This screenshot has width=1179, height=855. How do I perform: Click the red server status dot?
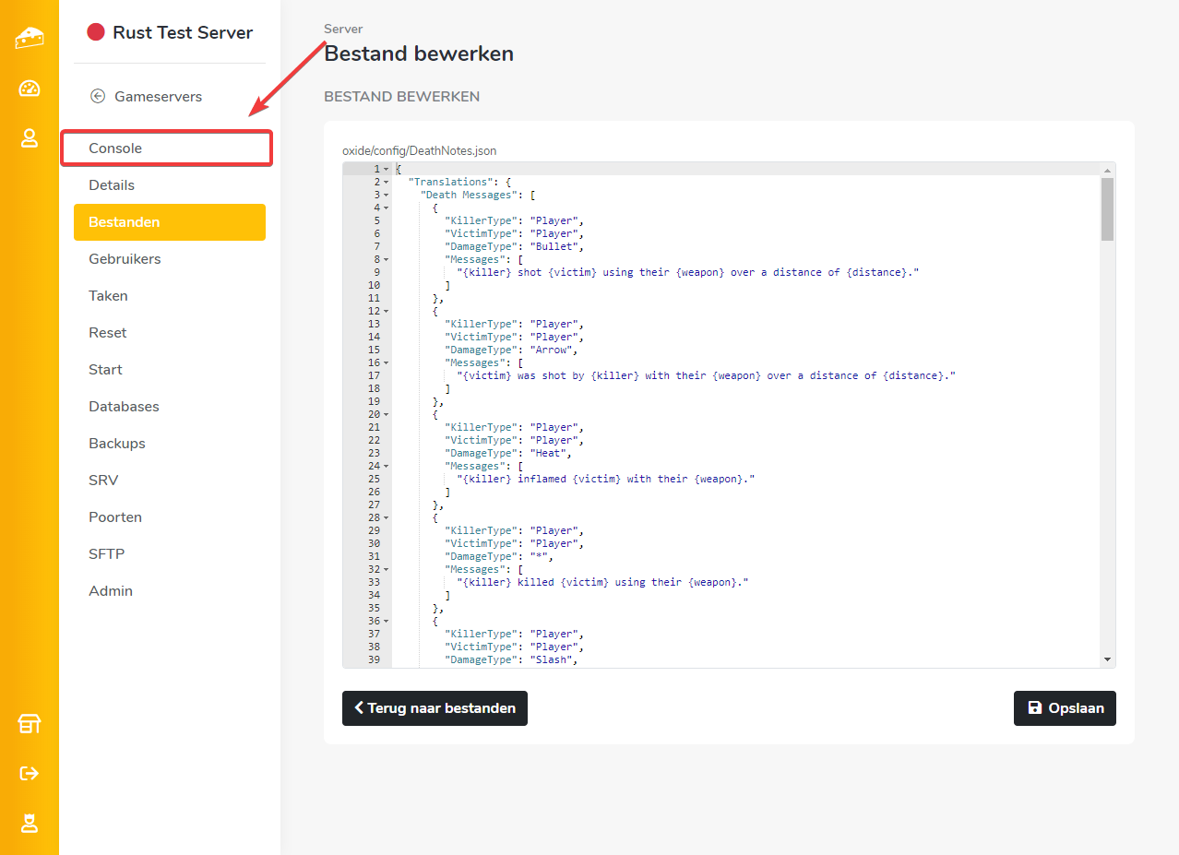[96, 32]
